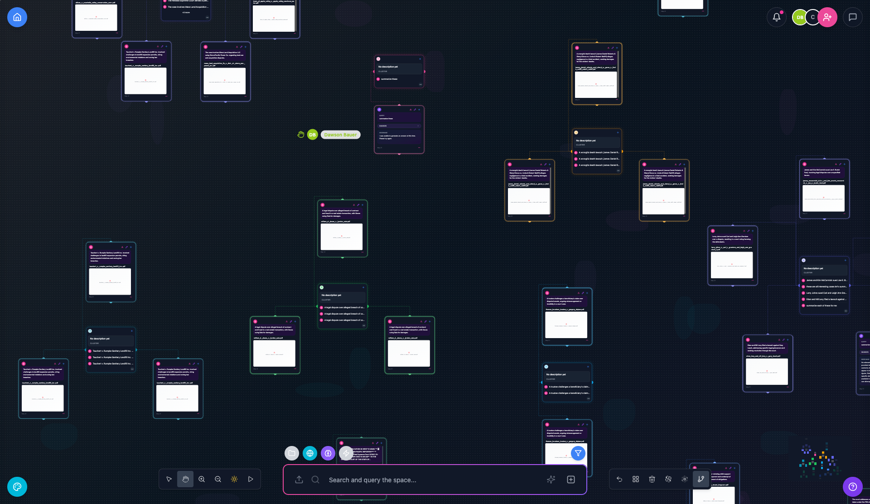This screenshot has height=504, width=870.
Task: Click the minimap overview in bottom right
Action: click(820, 460)
